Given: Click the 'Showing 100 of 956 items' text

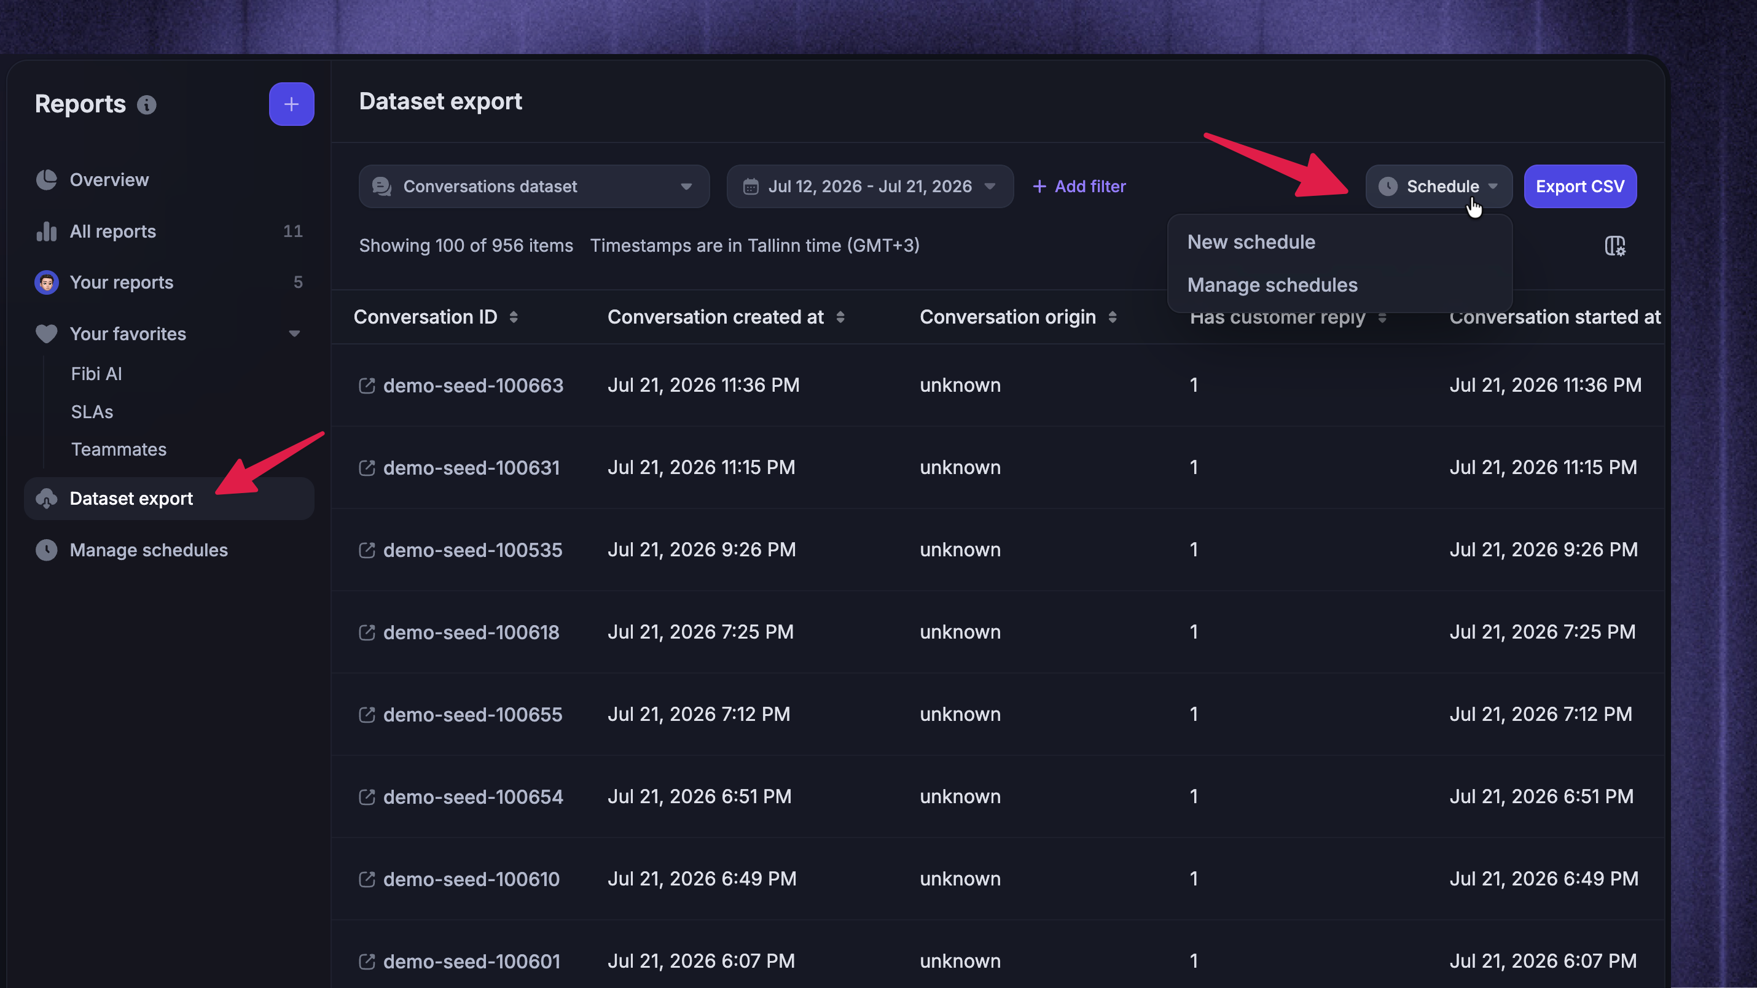Looking at the screenshot, I should coord(466,246).
